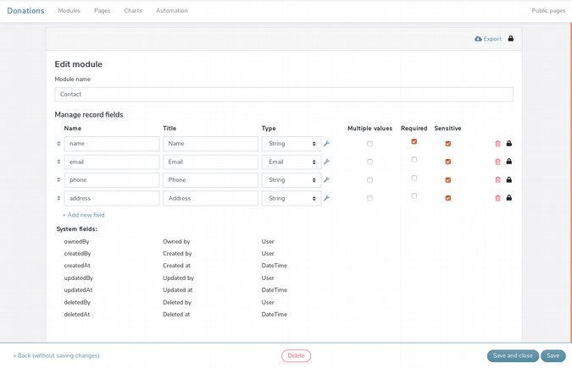This screenshot has width=572, height=368.
Task: Enable Multiple values for the email field
Action: 369,162
